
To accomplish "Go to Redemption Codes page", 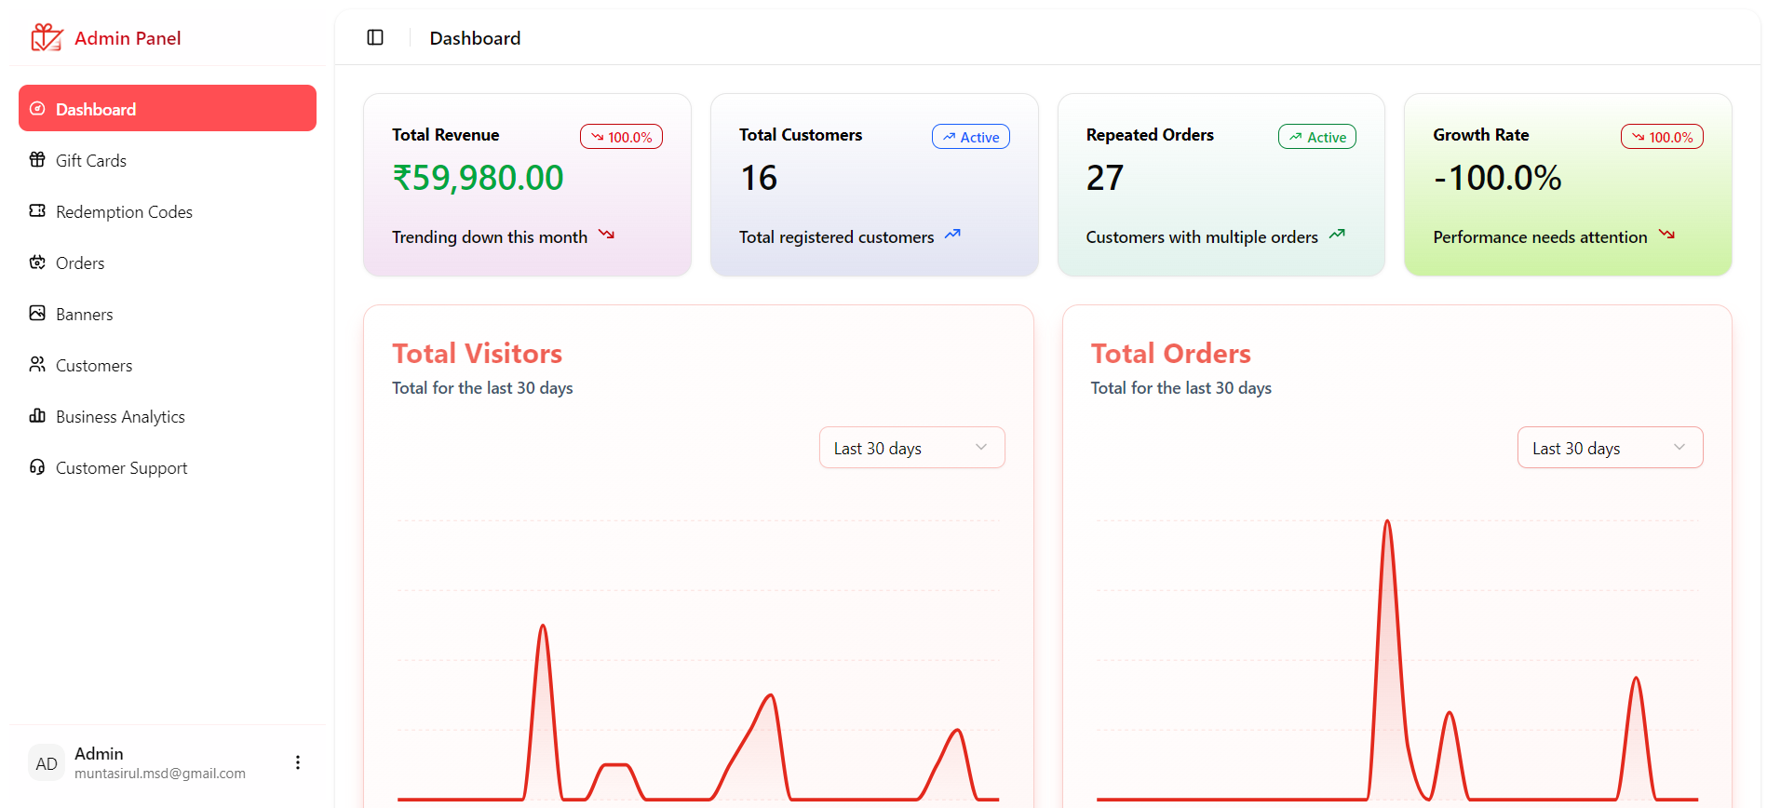I will point(168,211).
